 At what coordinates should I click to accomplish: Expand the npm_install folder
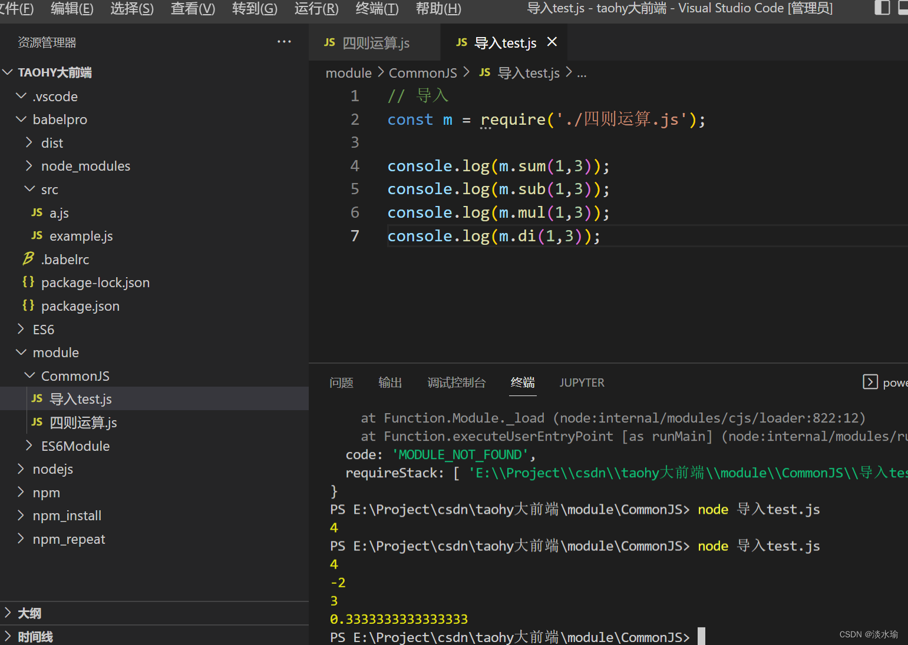point(21,516)
